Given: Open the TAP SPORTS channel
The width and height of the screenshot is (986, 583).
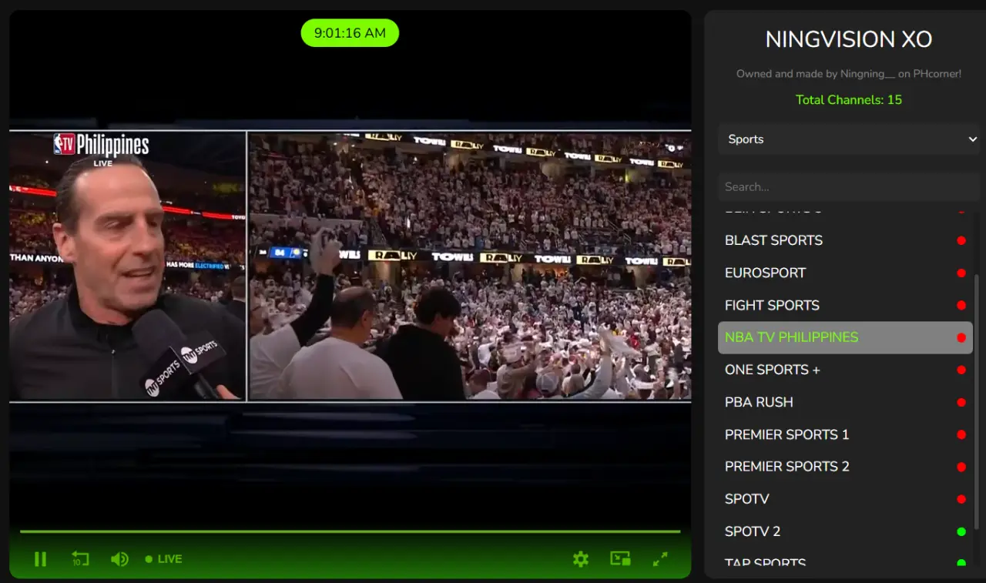Looking at the screenshot, I should 845,561.
